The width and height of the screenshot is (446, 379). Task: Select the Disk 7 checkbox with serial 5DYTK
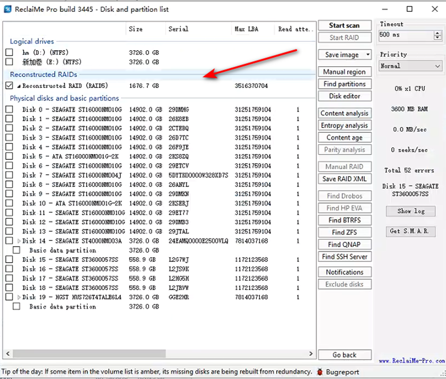point(9,175)
